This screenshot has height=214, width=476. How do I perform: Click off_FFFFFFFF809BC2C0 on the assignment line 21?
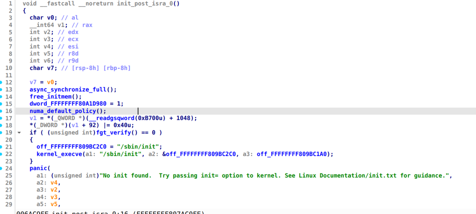pyautogui.click(x=71, y=147)
